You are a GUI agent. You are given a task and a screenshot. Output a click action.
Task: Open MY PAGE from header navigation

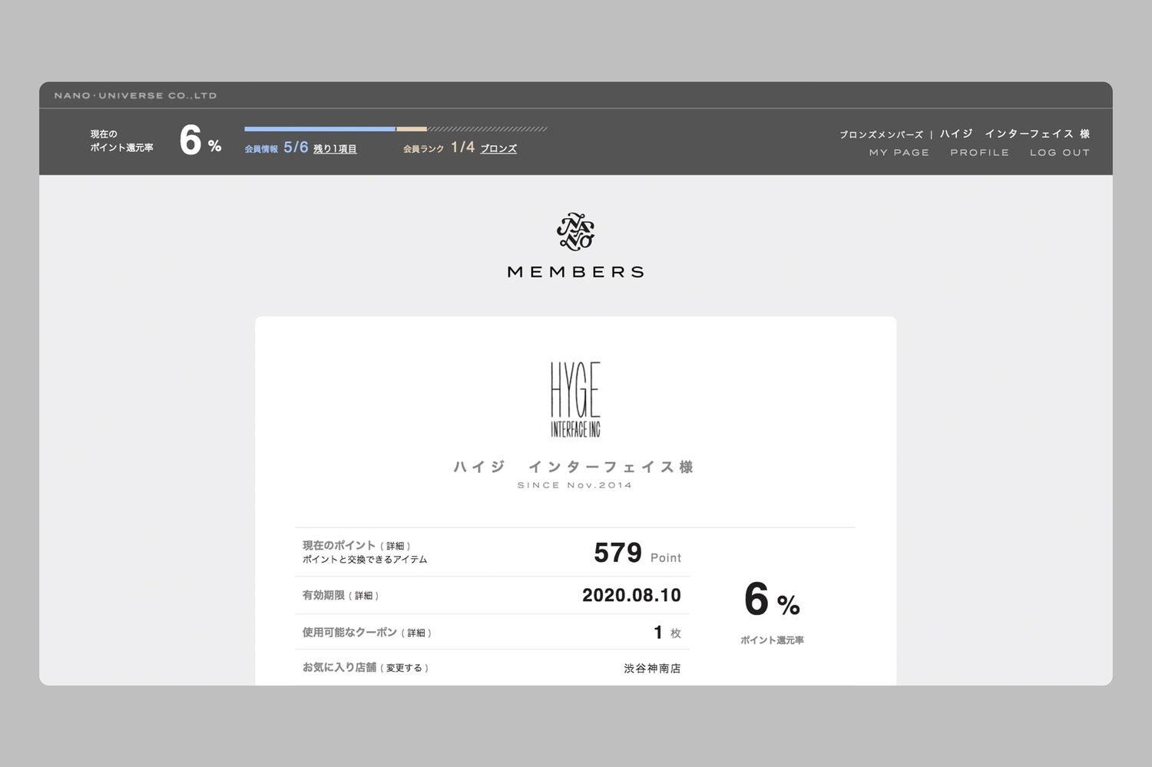point(899,153)
